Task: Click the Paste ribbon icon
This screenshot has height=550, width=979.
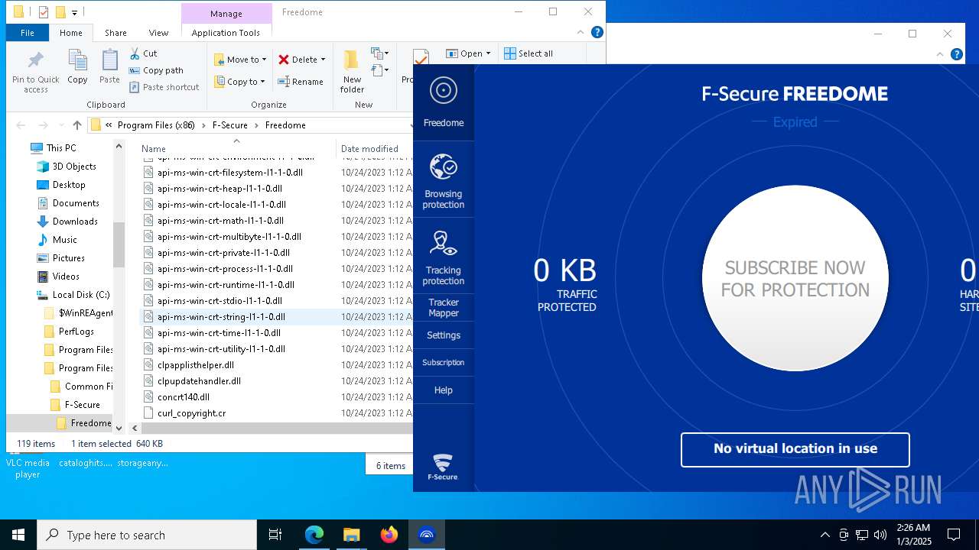Action: pyautogui.click(x=109, y=67)
